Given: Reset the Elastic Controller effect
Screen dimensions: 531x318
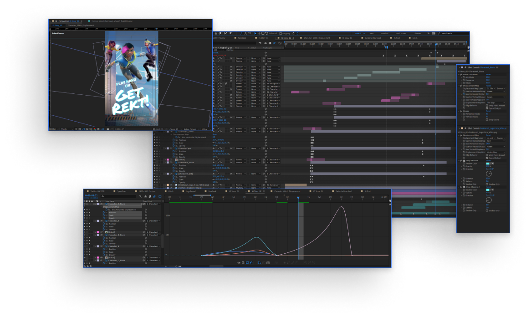Looking at the screenshot, I should [488, 75].
